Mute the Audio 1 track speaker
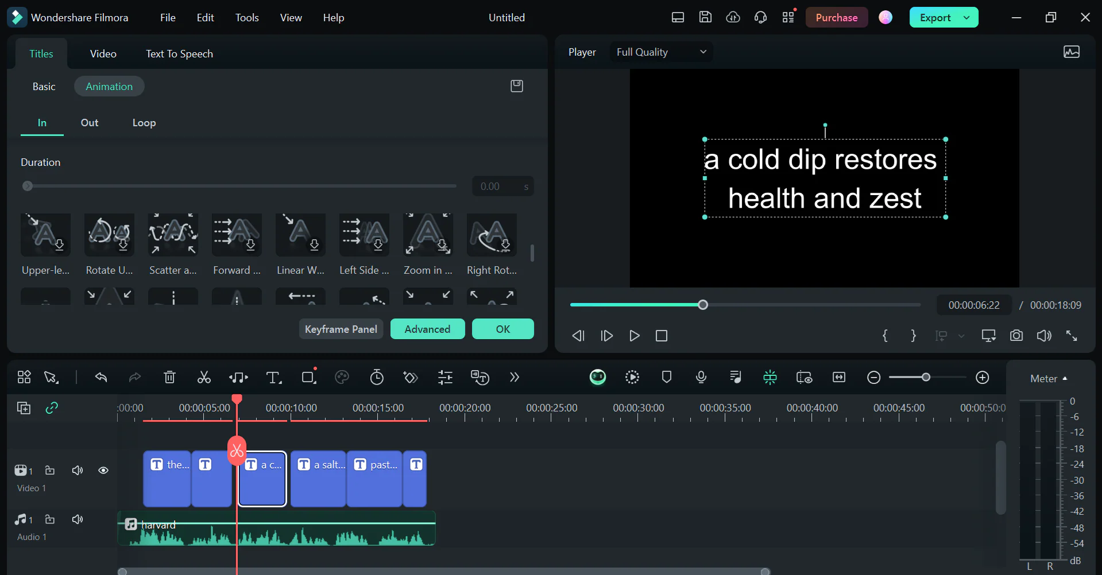The width and height of the screenshot is (1102, 575). click(x=78, y=519)
